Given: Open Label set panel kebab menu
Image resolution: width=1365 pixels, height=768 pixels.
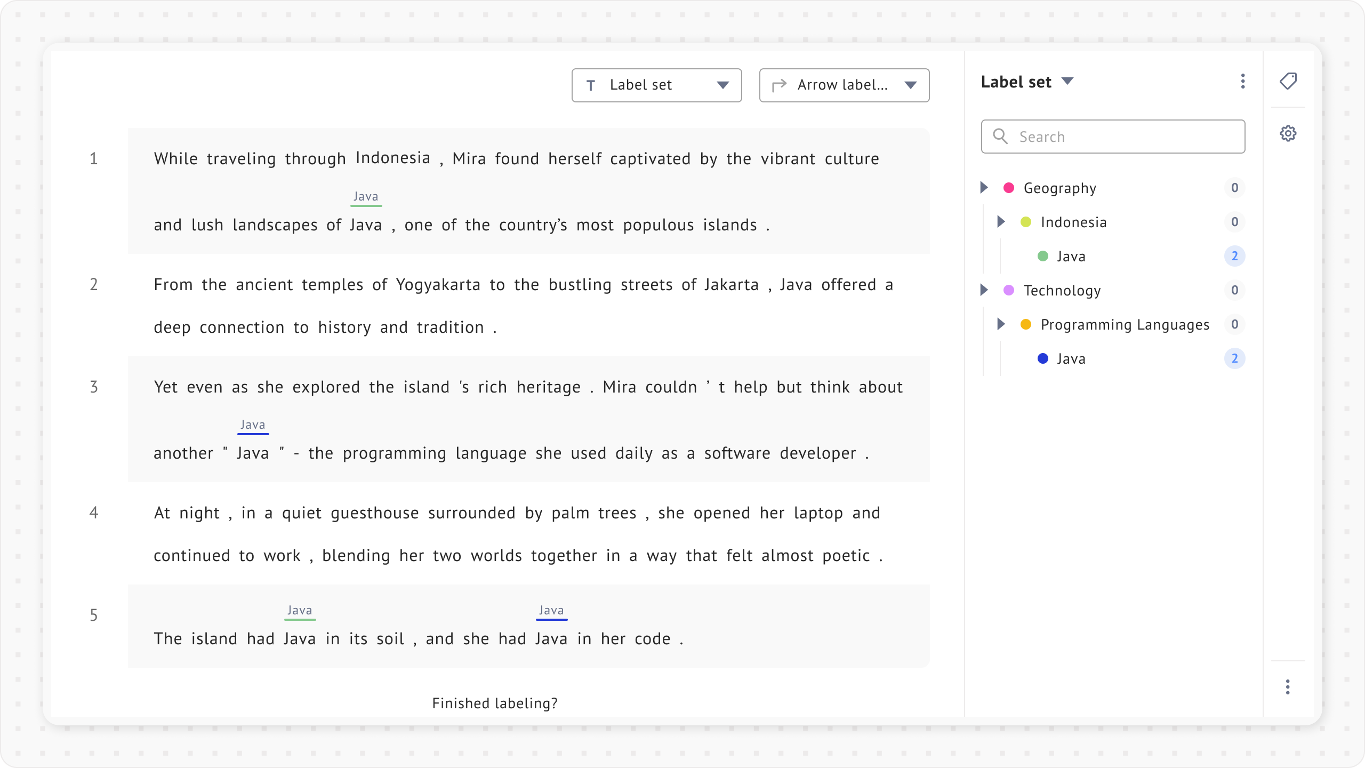Looking at the screenshot, I should coord(1243,81).
